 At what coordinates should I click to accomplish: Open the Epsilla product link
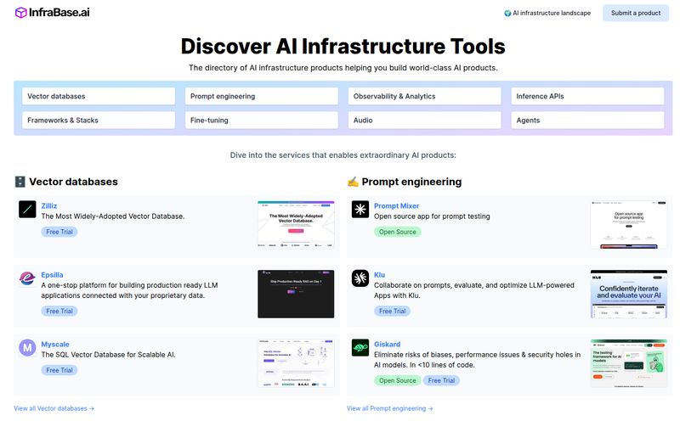coord(52,275)
